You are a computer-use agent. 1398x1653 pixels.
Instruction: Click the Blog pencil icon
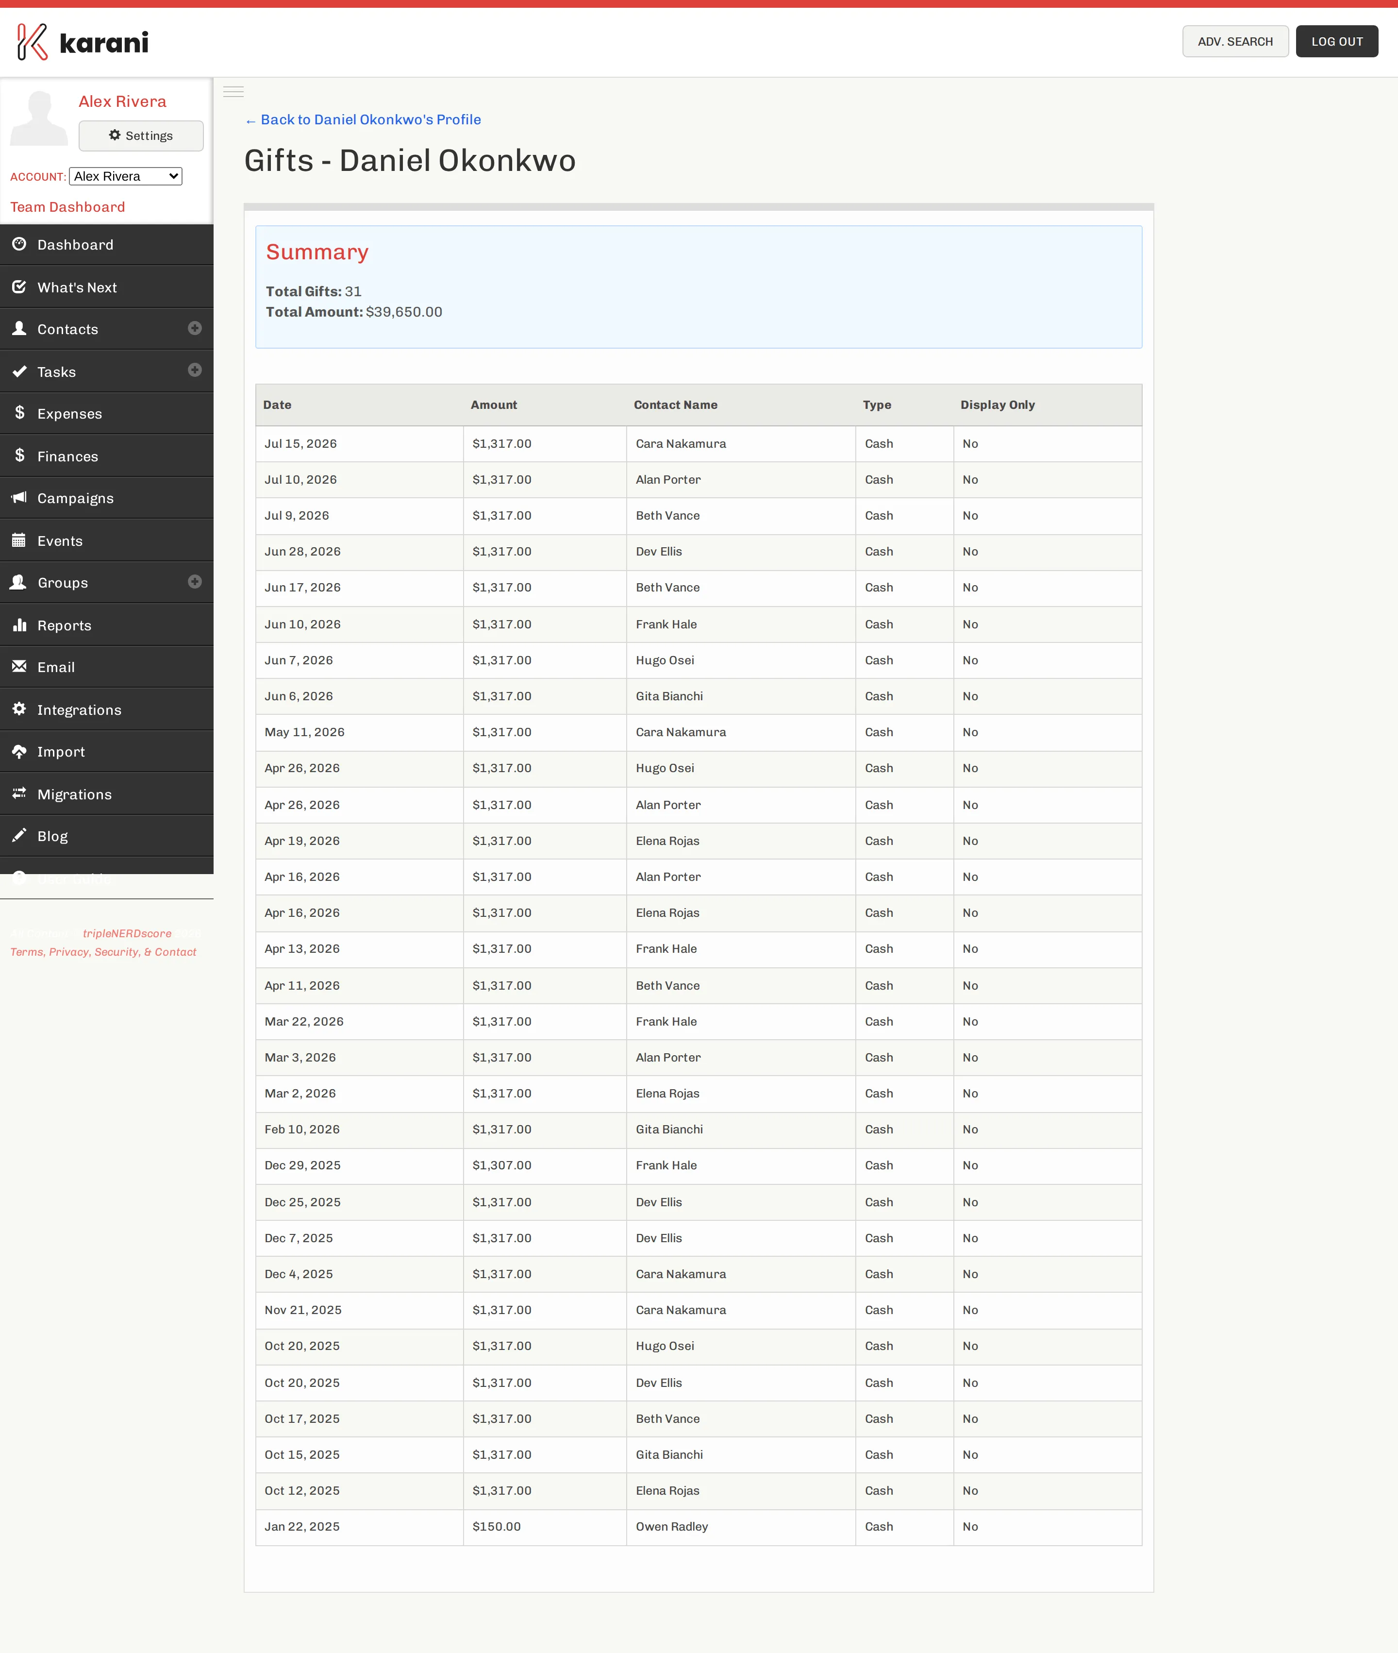pyautogui.click(x=19, y=835)
